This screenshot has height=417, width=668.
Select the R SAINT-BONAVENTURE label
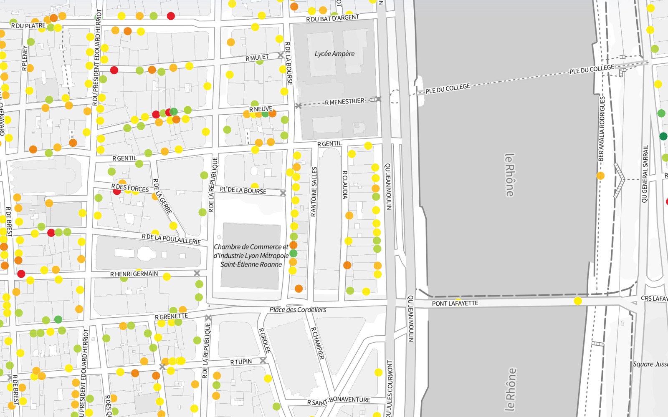coord(339,401)
